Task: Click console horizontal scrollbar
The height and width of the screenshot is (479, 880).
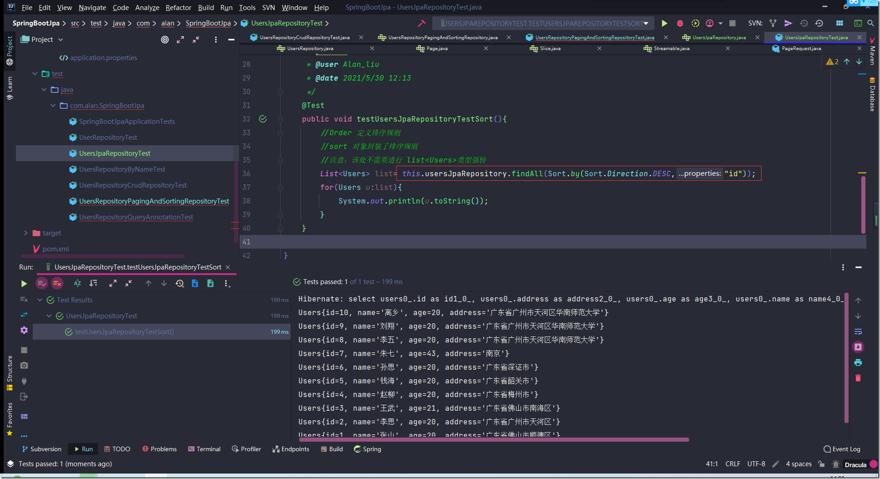Action: [x=494, y=439]
